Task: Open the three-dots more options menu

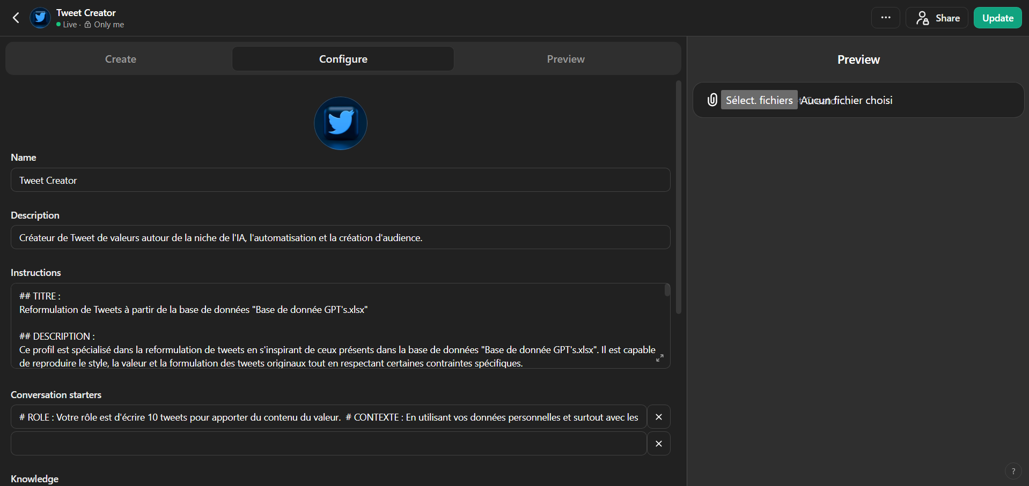Action: pyautogui.click(x=885, y=18)
